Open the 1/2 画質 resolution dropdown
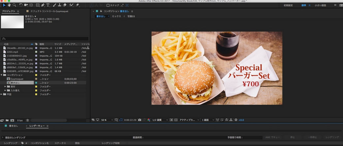Image resolution: width=343 pixels, height=146 pixels. [160, 120]
